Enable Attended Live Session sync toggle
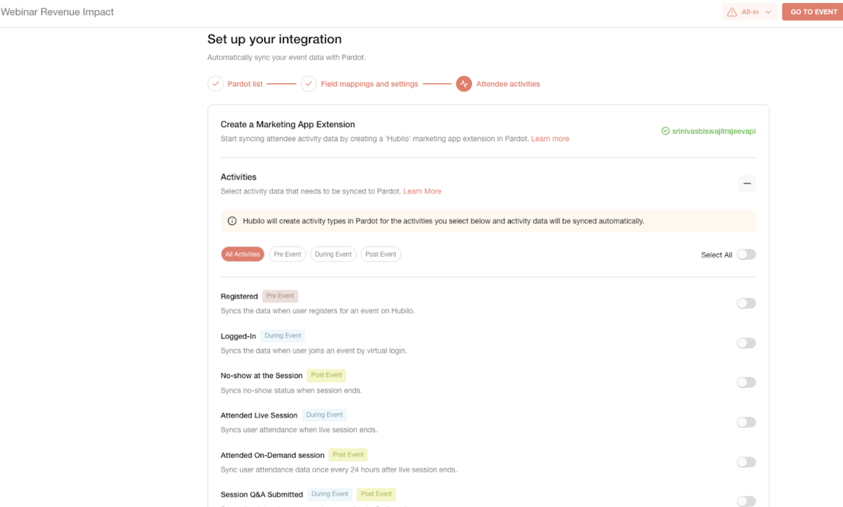 point(746,422)
